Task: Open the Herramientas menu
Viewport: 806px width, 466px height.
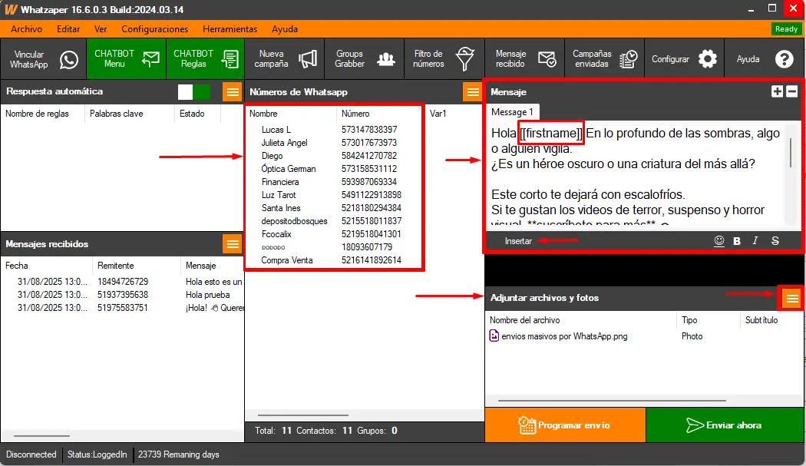Action: (230, 29)
